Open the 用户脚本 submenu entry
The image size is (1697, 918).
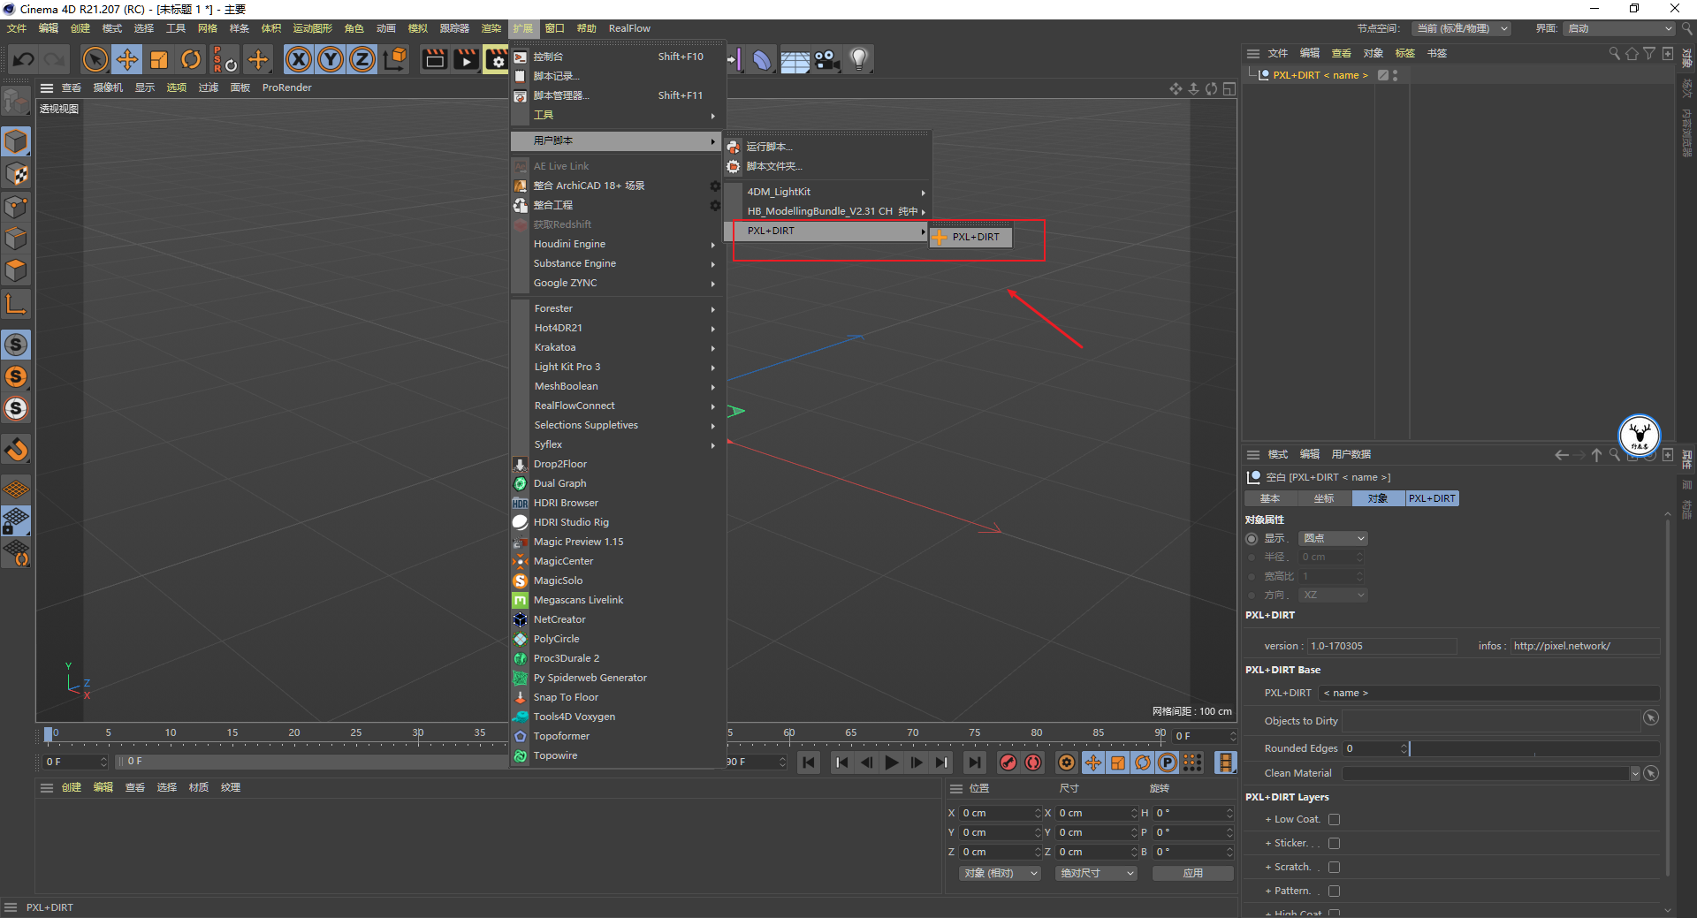(616, 140)
